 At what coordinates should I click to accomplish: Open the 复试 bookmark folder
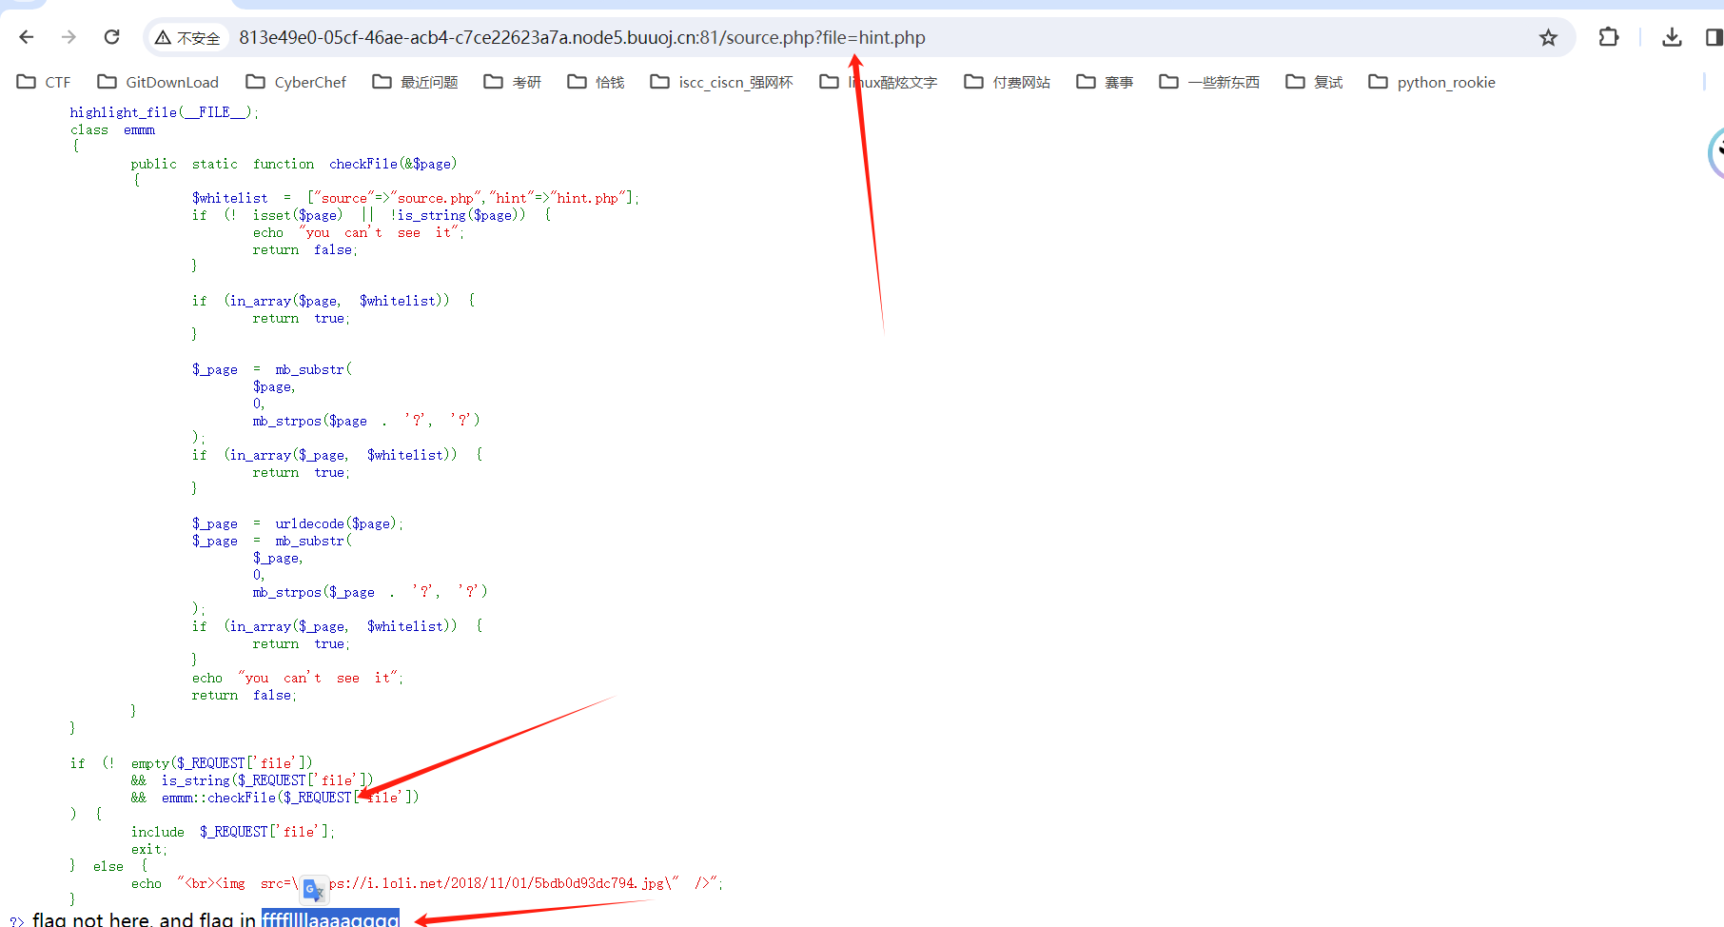[x=1314, y=82]
